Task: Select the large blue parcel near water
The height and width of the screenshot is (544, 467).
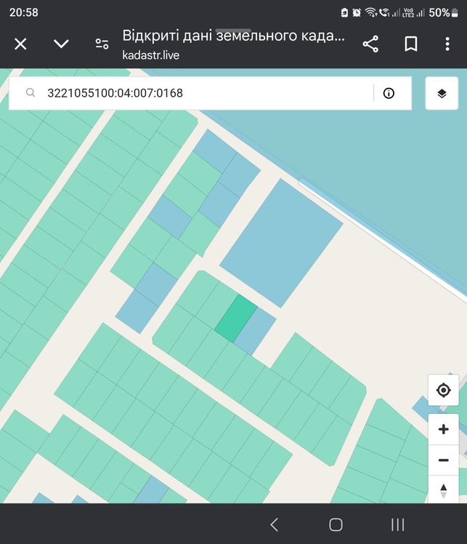Action: point(281,243)
